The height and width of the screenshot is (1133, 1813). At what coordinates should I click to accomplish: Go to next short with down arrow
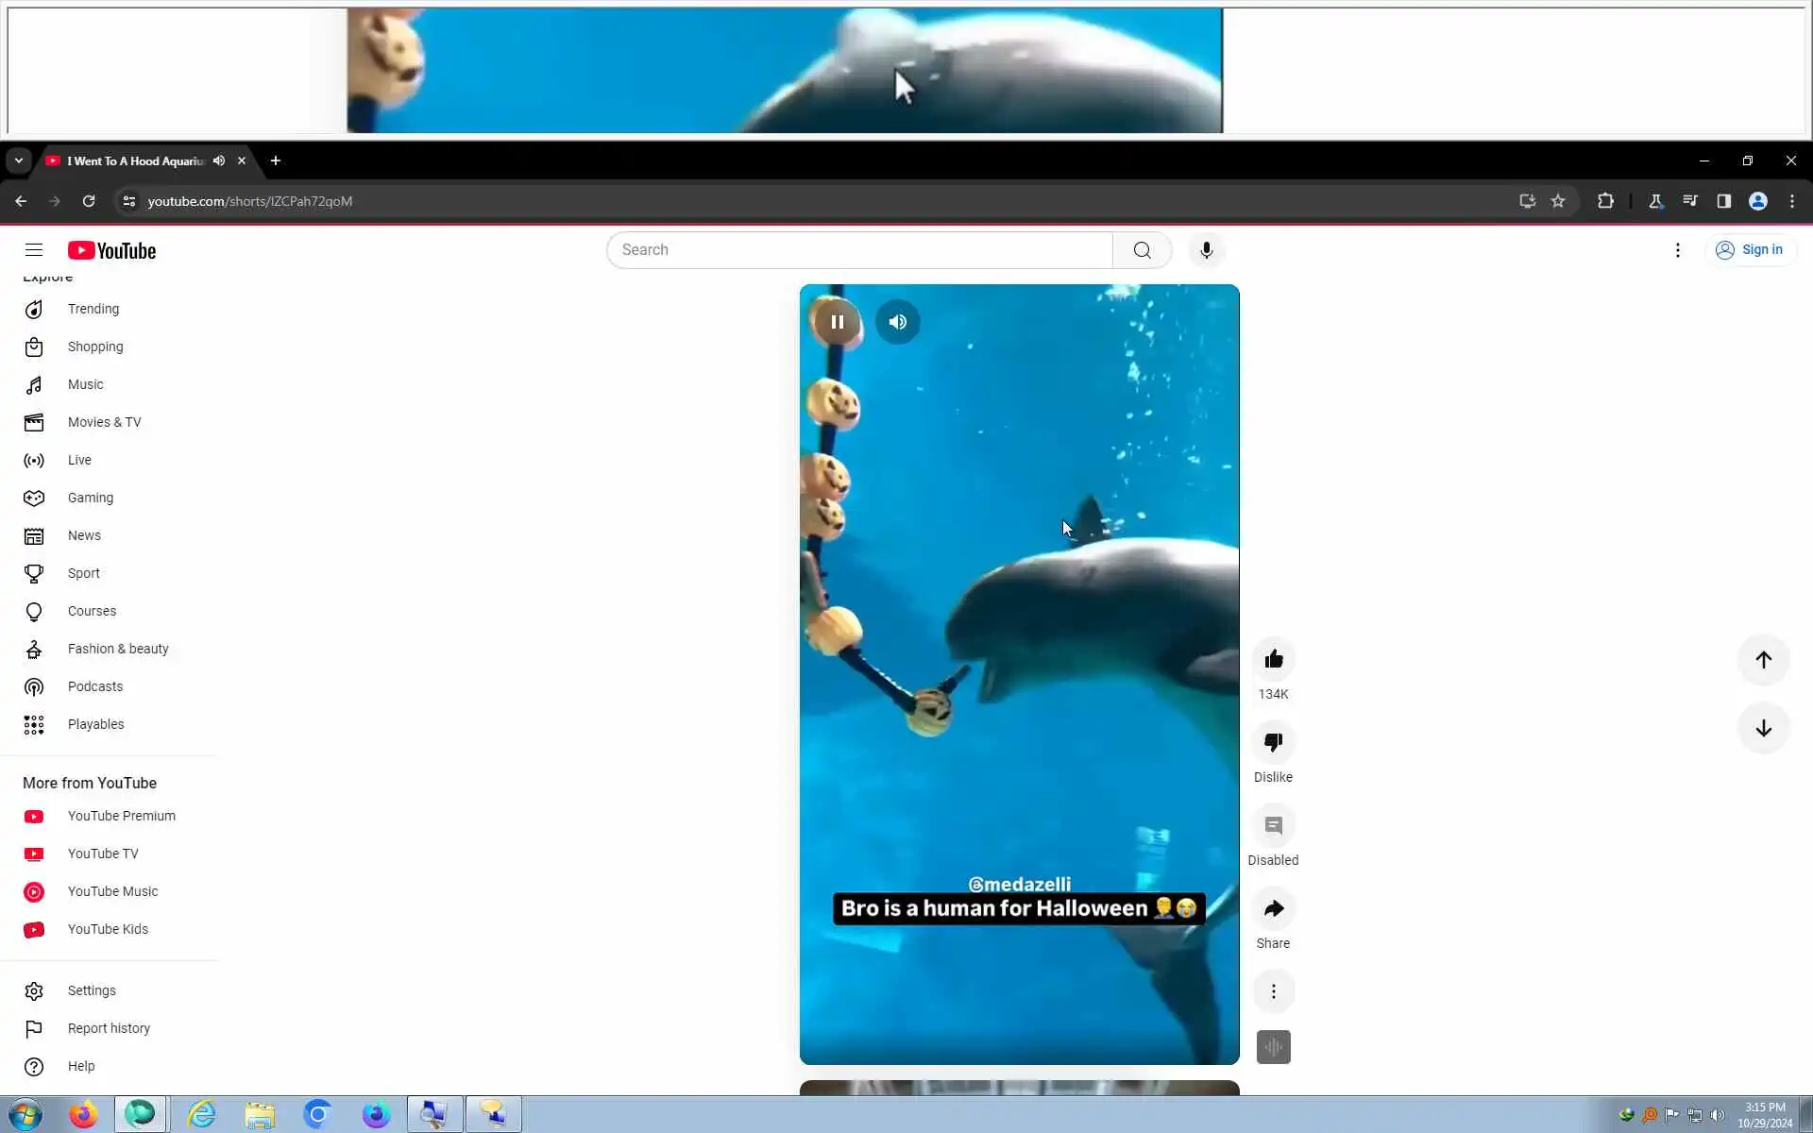pyautogui.click(x=1763, y=728)
